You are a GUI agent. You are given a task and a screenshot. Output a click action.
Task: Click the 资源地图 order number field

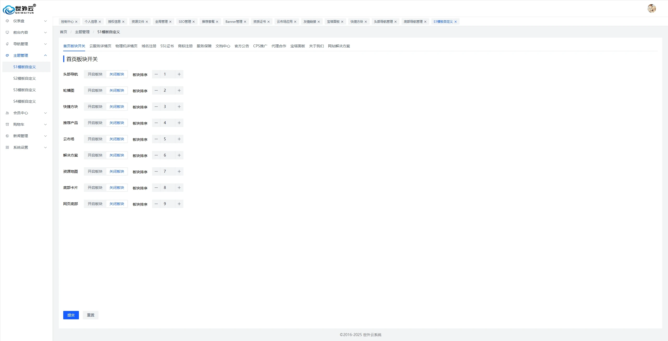[x=167, y=171]
